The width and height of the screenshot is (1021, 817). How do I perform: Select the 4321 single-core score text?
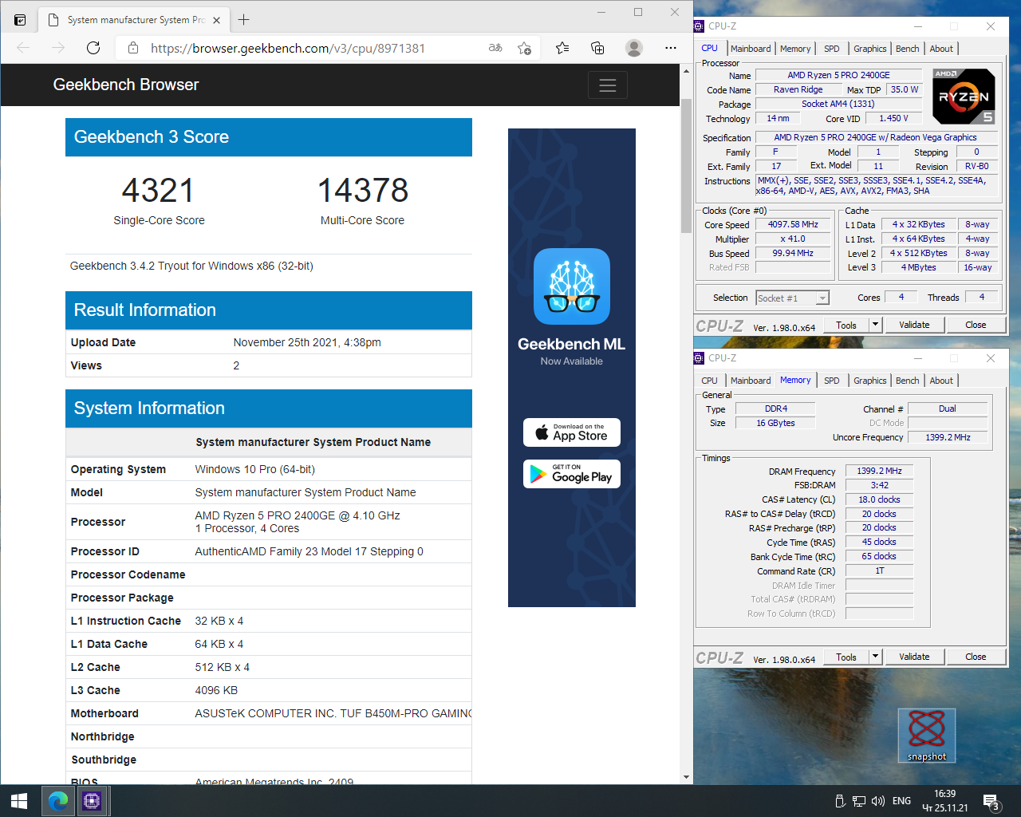click(x=158, y=191)
